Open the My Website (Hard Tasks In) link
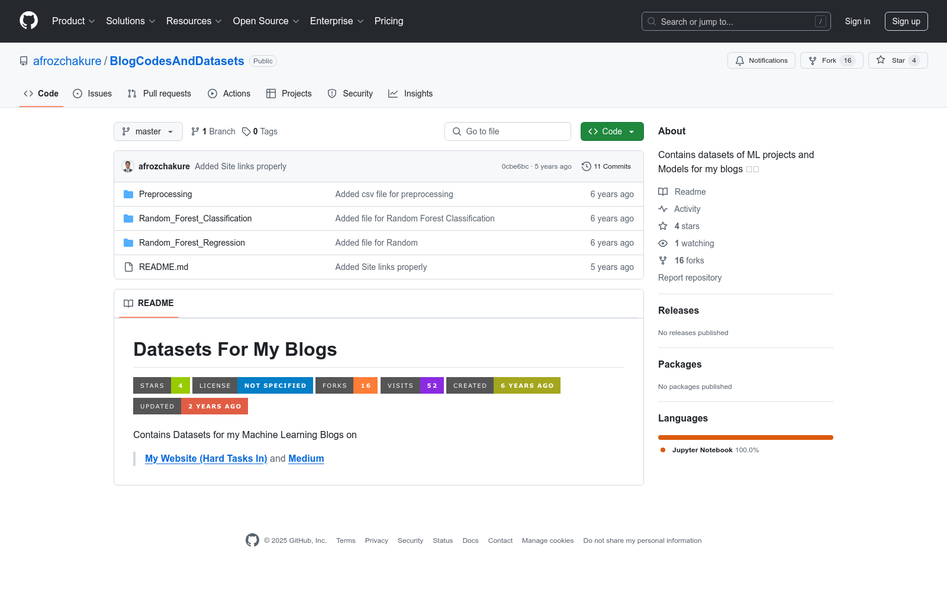This screenshot has width=947, height=592. (206, 458)
